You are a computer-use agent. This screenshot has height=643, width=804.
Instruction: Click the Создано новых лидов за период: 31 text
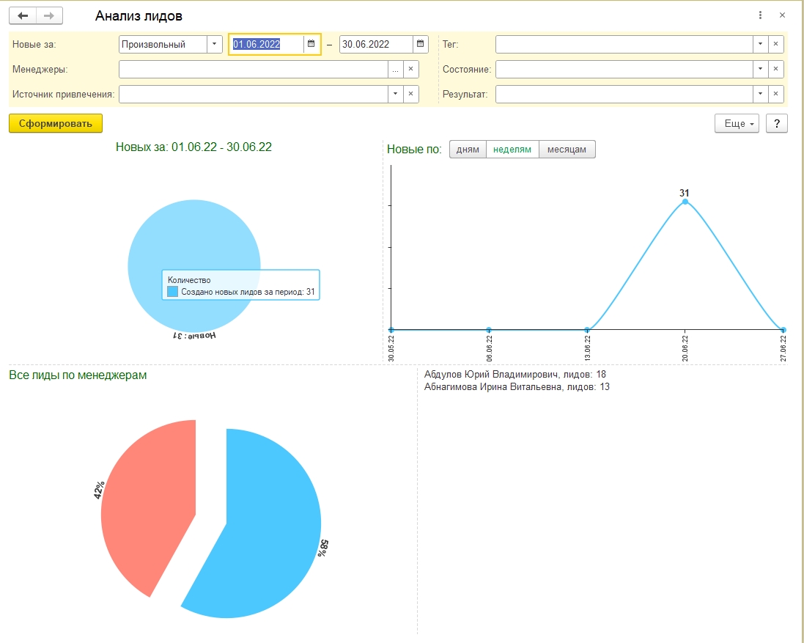(x=248, y=292)
